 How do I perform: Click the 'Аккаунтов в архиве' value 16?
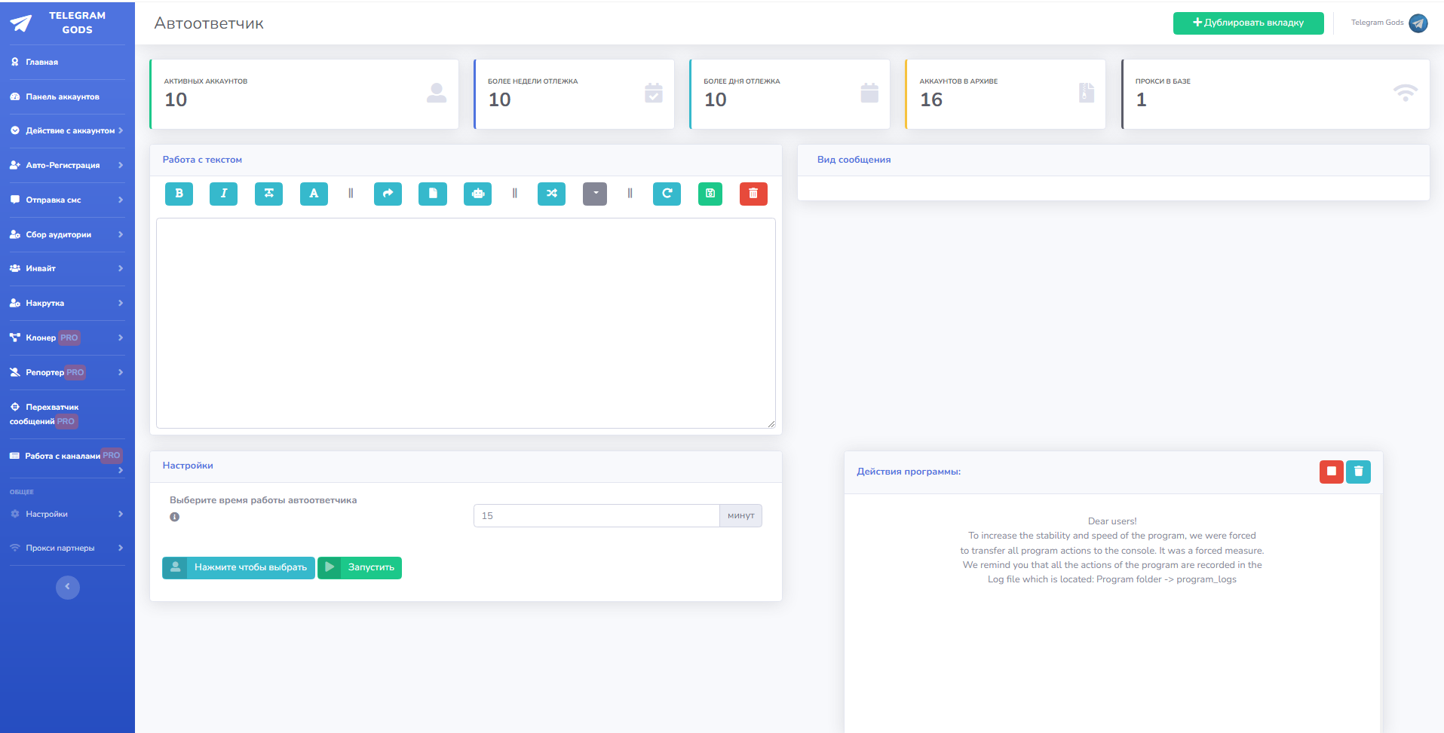coord(931,99)
